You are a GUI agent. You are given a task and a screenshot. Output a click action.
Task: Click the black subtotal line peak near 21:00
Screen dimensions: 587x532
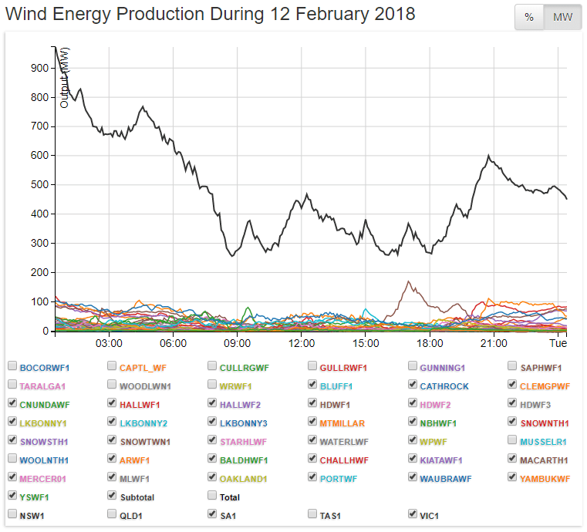click(x=488, y=157)
